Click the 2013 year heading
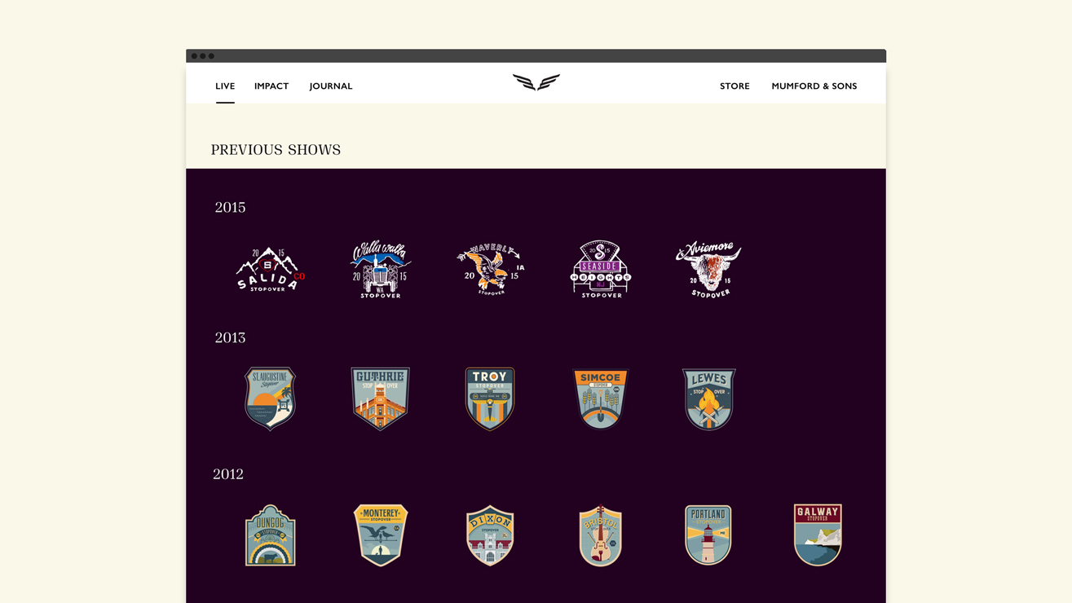This screenshot has height=603, width=1072. click(x=230, y=337)
